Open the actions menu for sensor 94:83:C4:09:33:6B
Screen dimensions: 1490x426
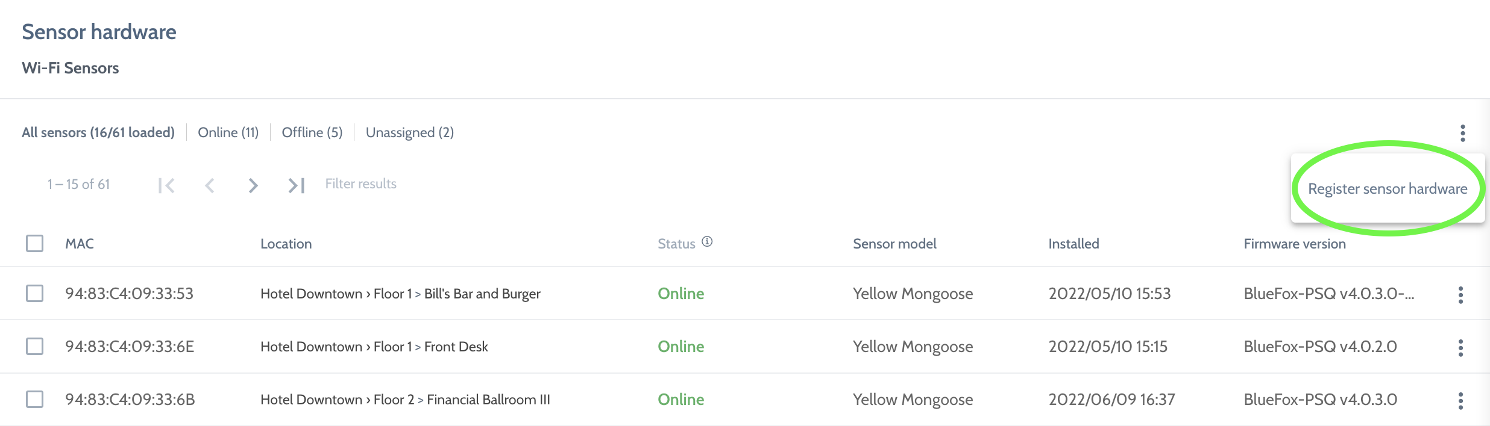1460,401
